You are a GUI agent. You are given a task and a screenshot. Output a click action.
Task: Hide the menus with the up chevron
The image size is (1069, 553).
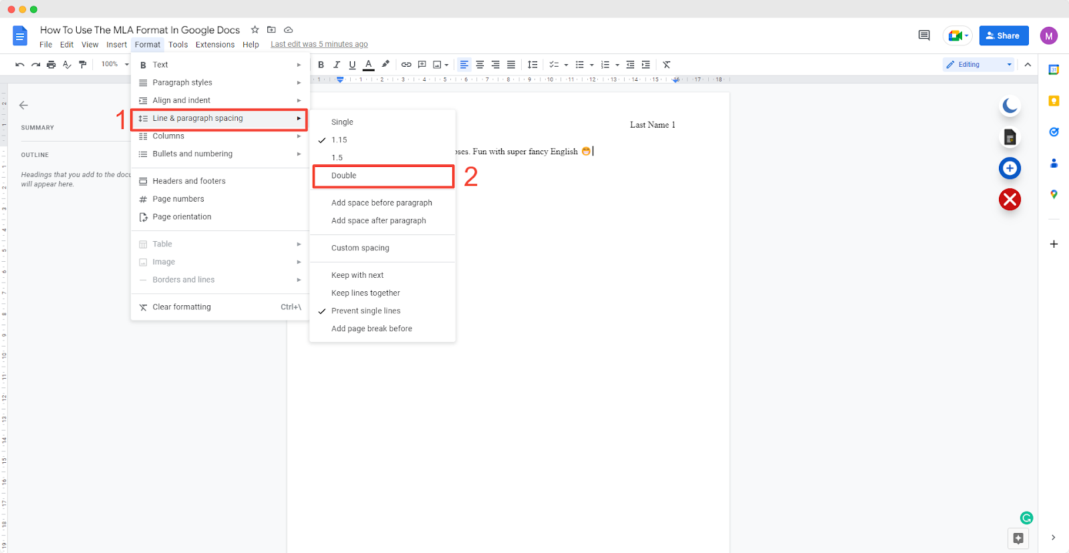pos(1028,65)
